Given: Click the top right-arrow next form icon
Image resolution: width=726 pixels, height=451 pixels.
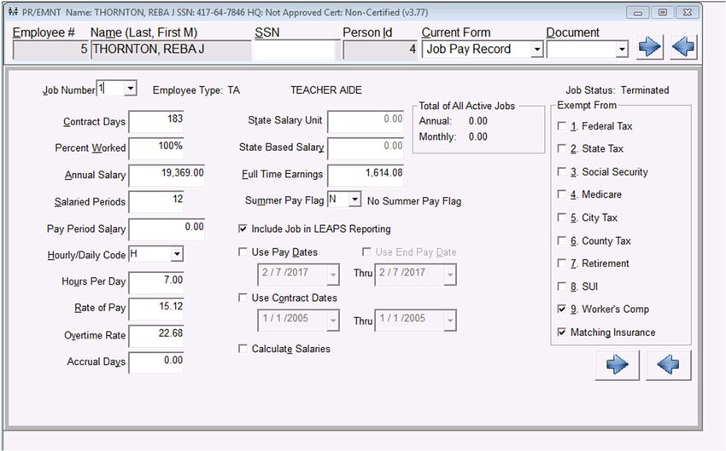Looking at the screenshot, I should tap(650, 48).
